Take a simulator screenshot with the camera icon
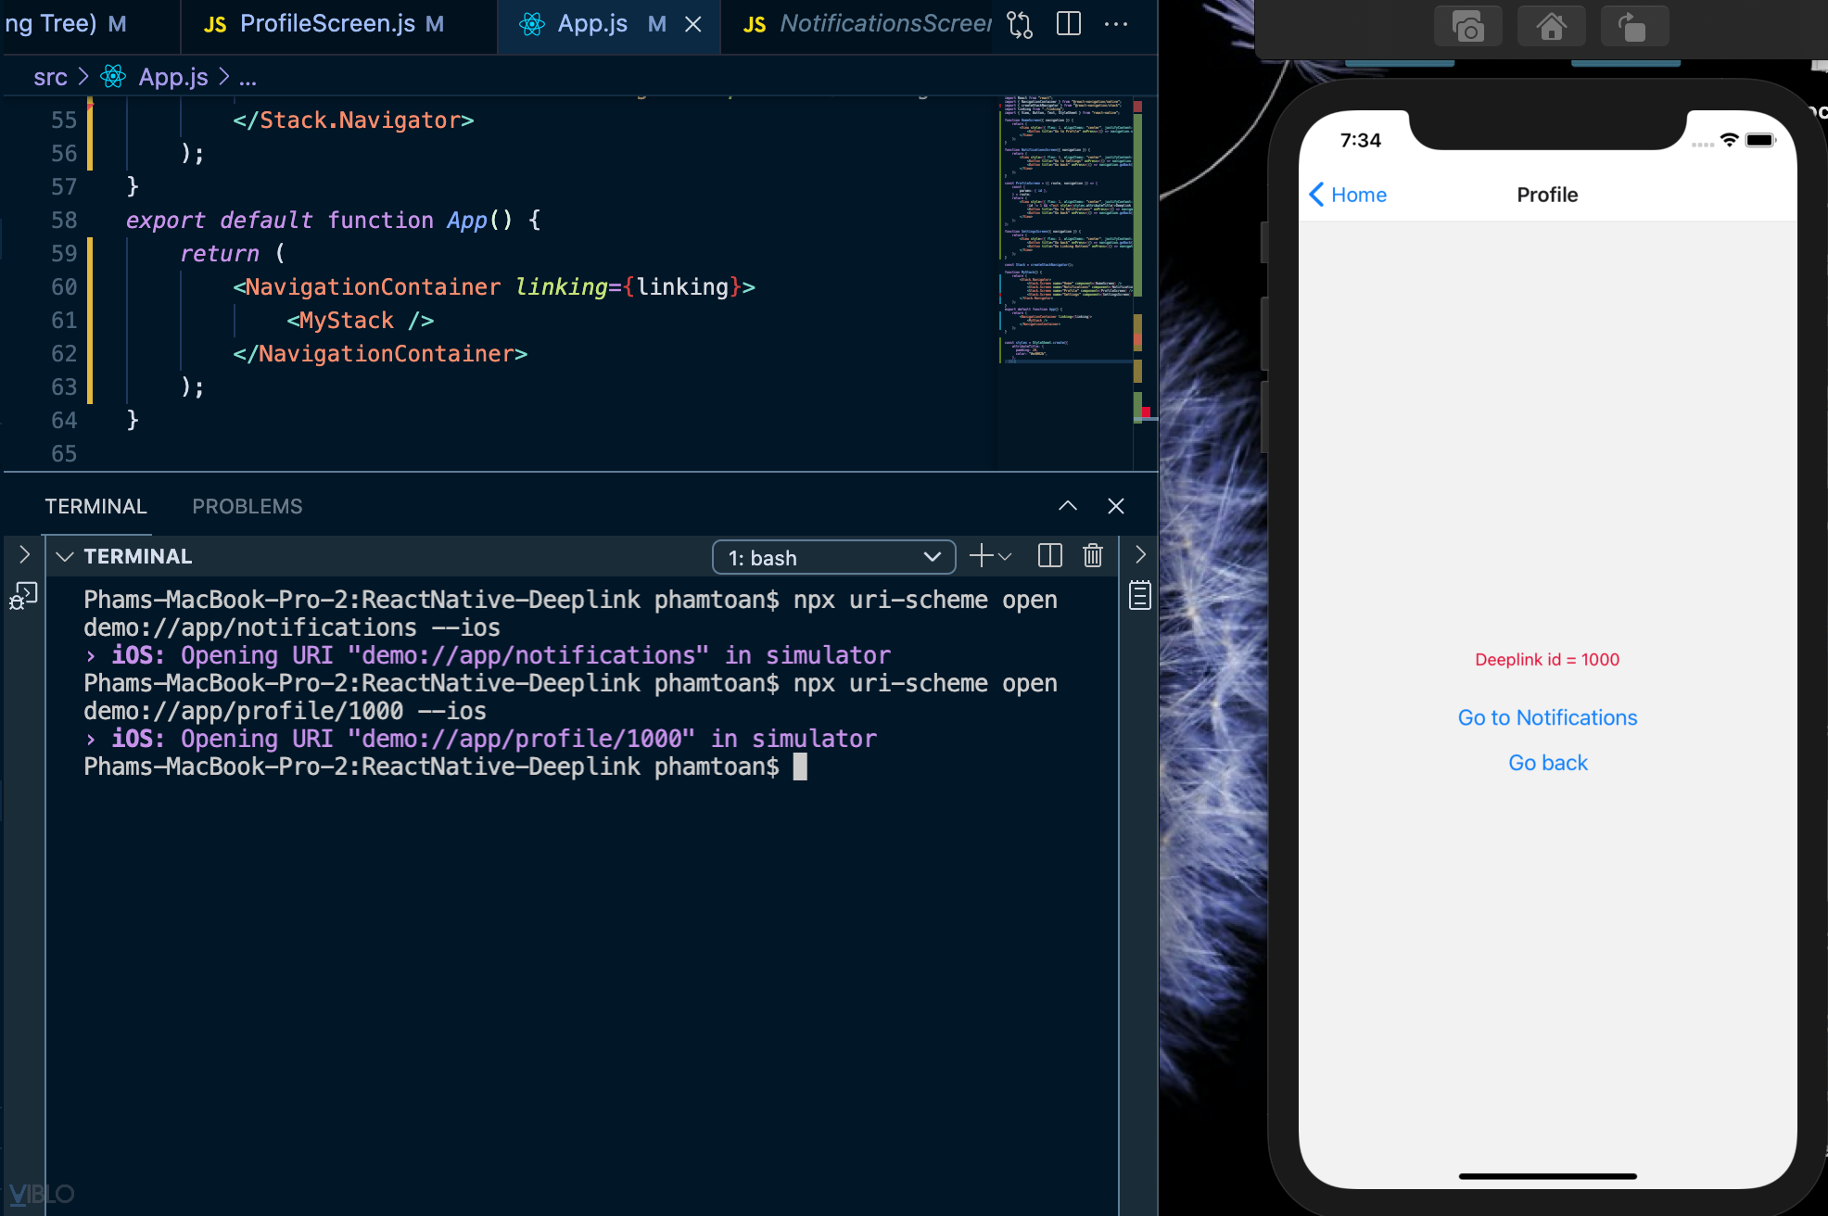The width and height of the screenshot is (1828, 1216). coord(1467,26)
